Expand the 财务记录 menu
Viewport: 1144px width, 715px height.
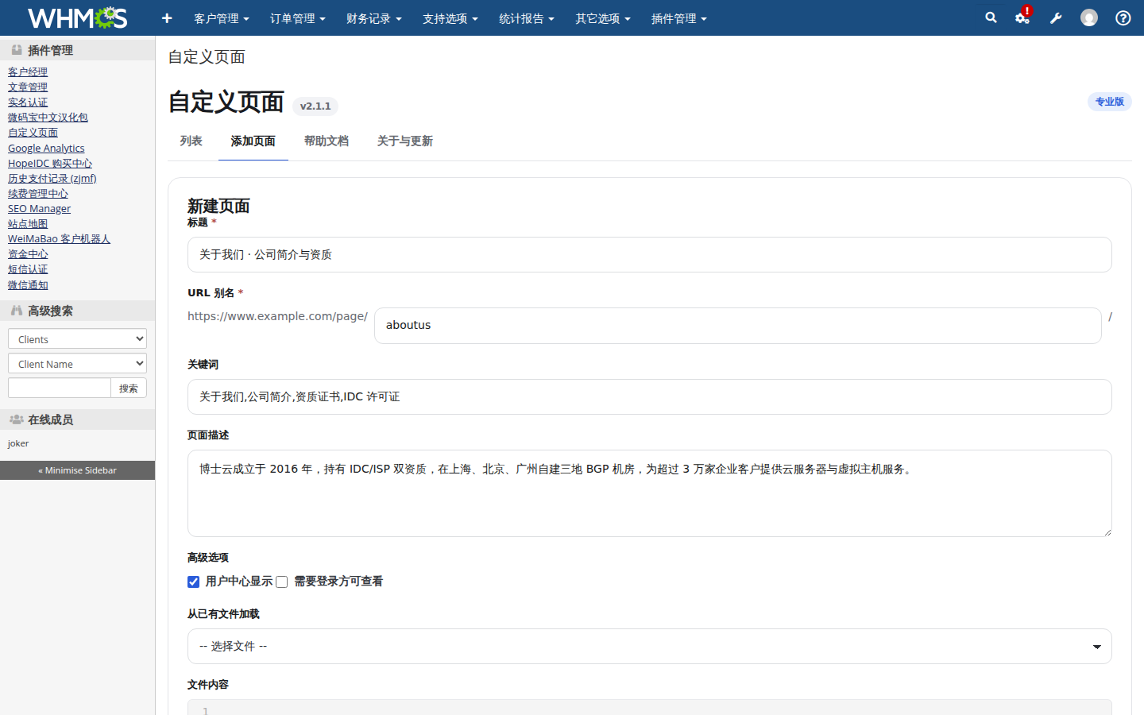tap(374, 18)
